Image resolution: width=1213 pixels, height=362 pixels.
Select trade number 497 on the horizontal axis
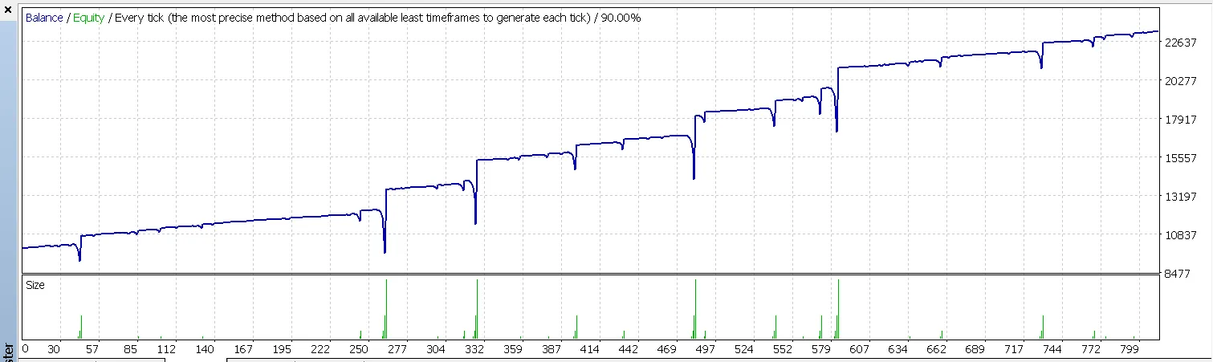click(x=702, y=349)
